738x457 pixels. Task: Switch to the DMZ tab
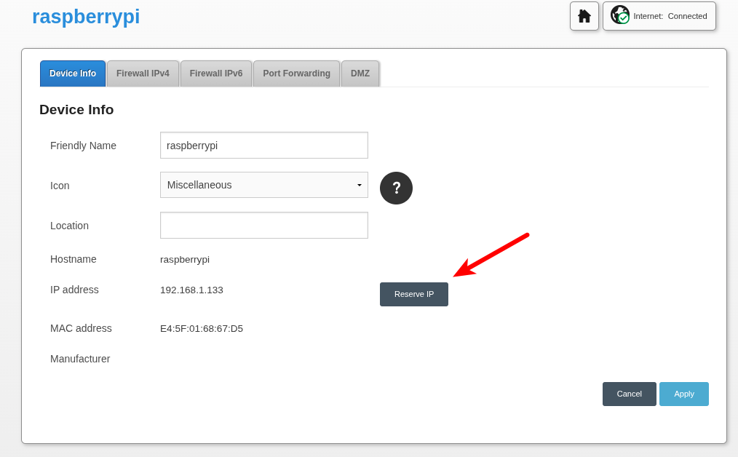[x=360, y=73]
